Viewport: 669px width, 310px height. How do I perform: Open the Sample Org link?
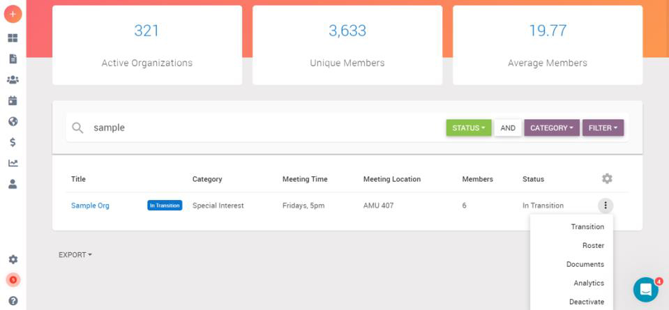[90, 206]
